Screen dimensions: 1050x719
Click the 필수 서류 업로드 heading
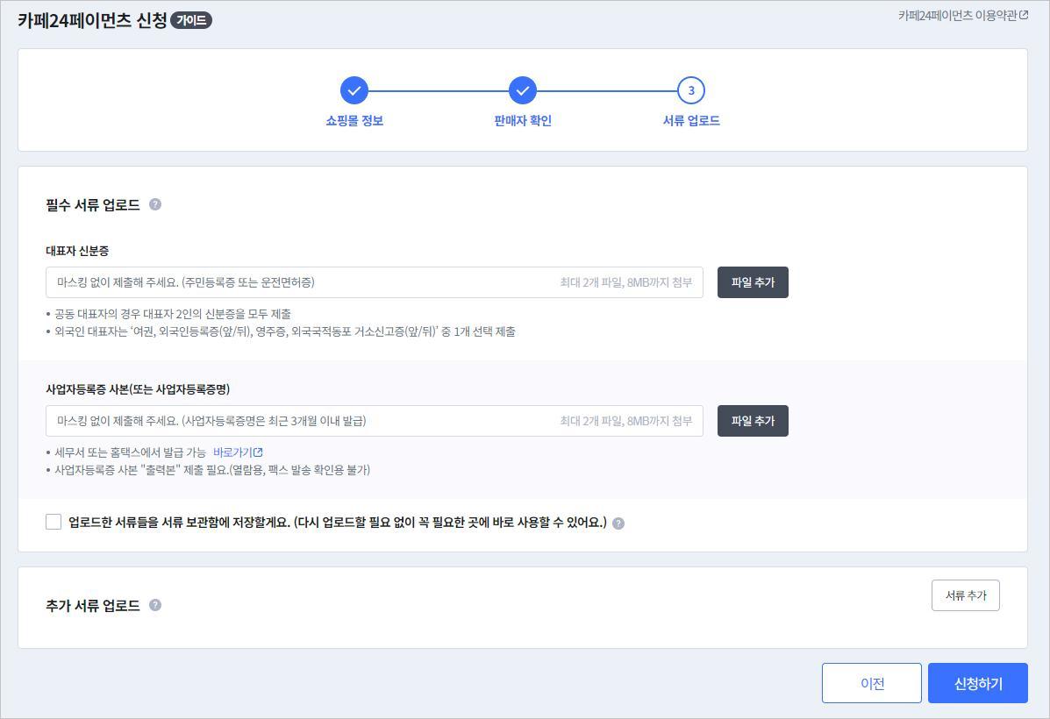[92, 205]
